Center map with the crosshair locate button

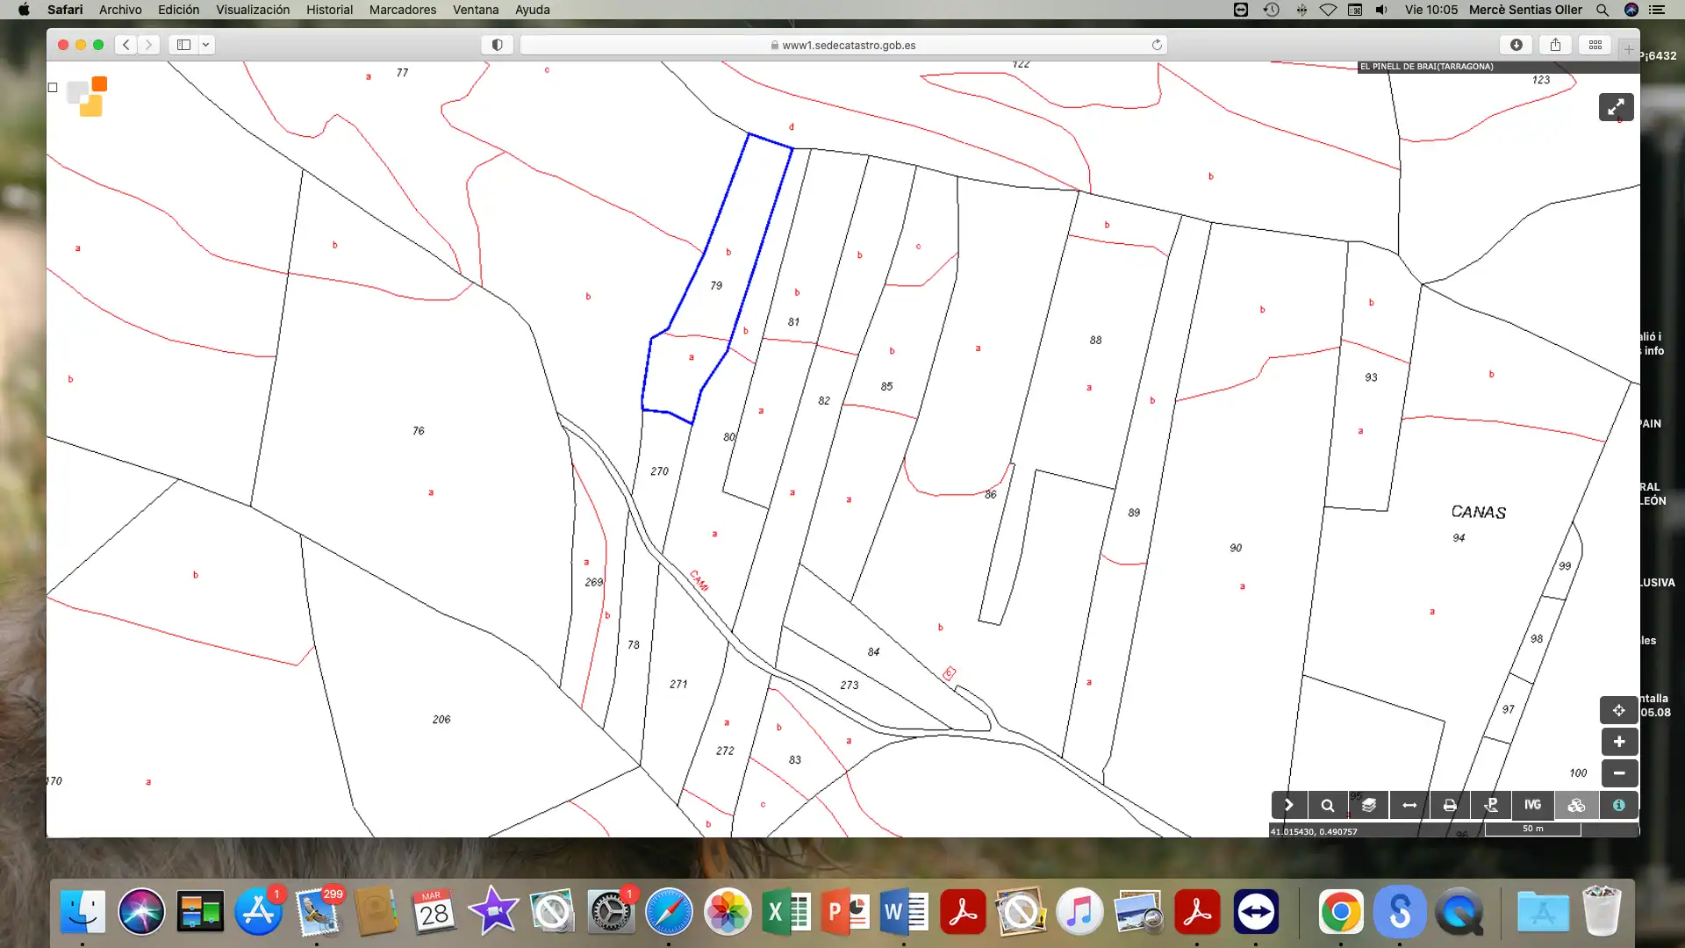point(1619,710)
